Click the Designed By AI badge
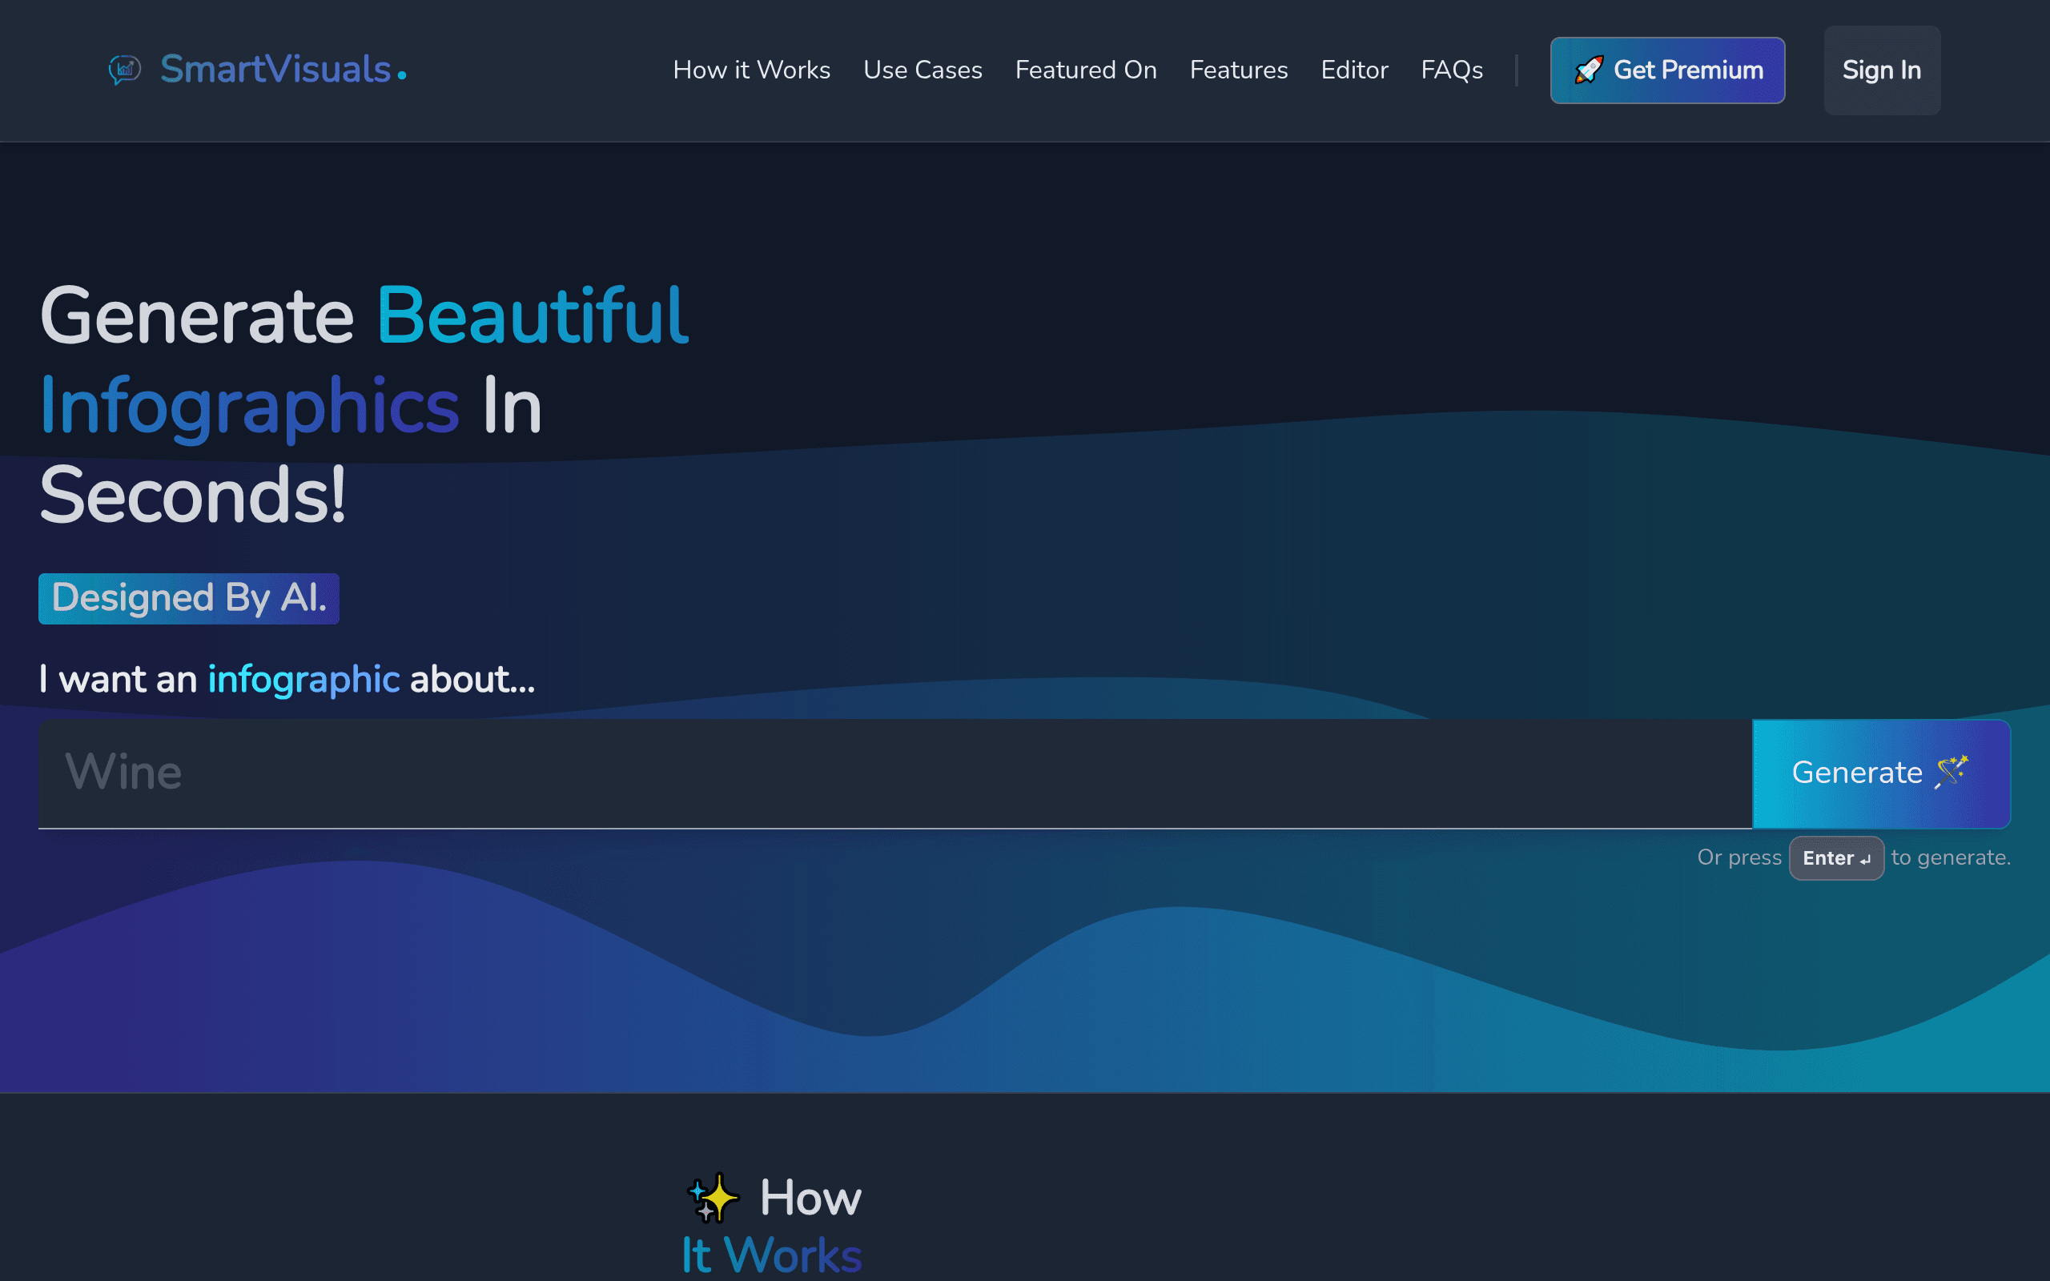 (189, 598)
